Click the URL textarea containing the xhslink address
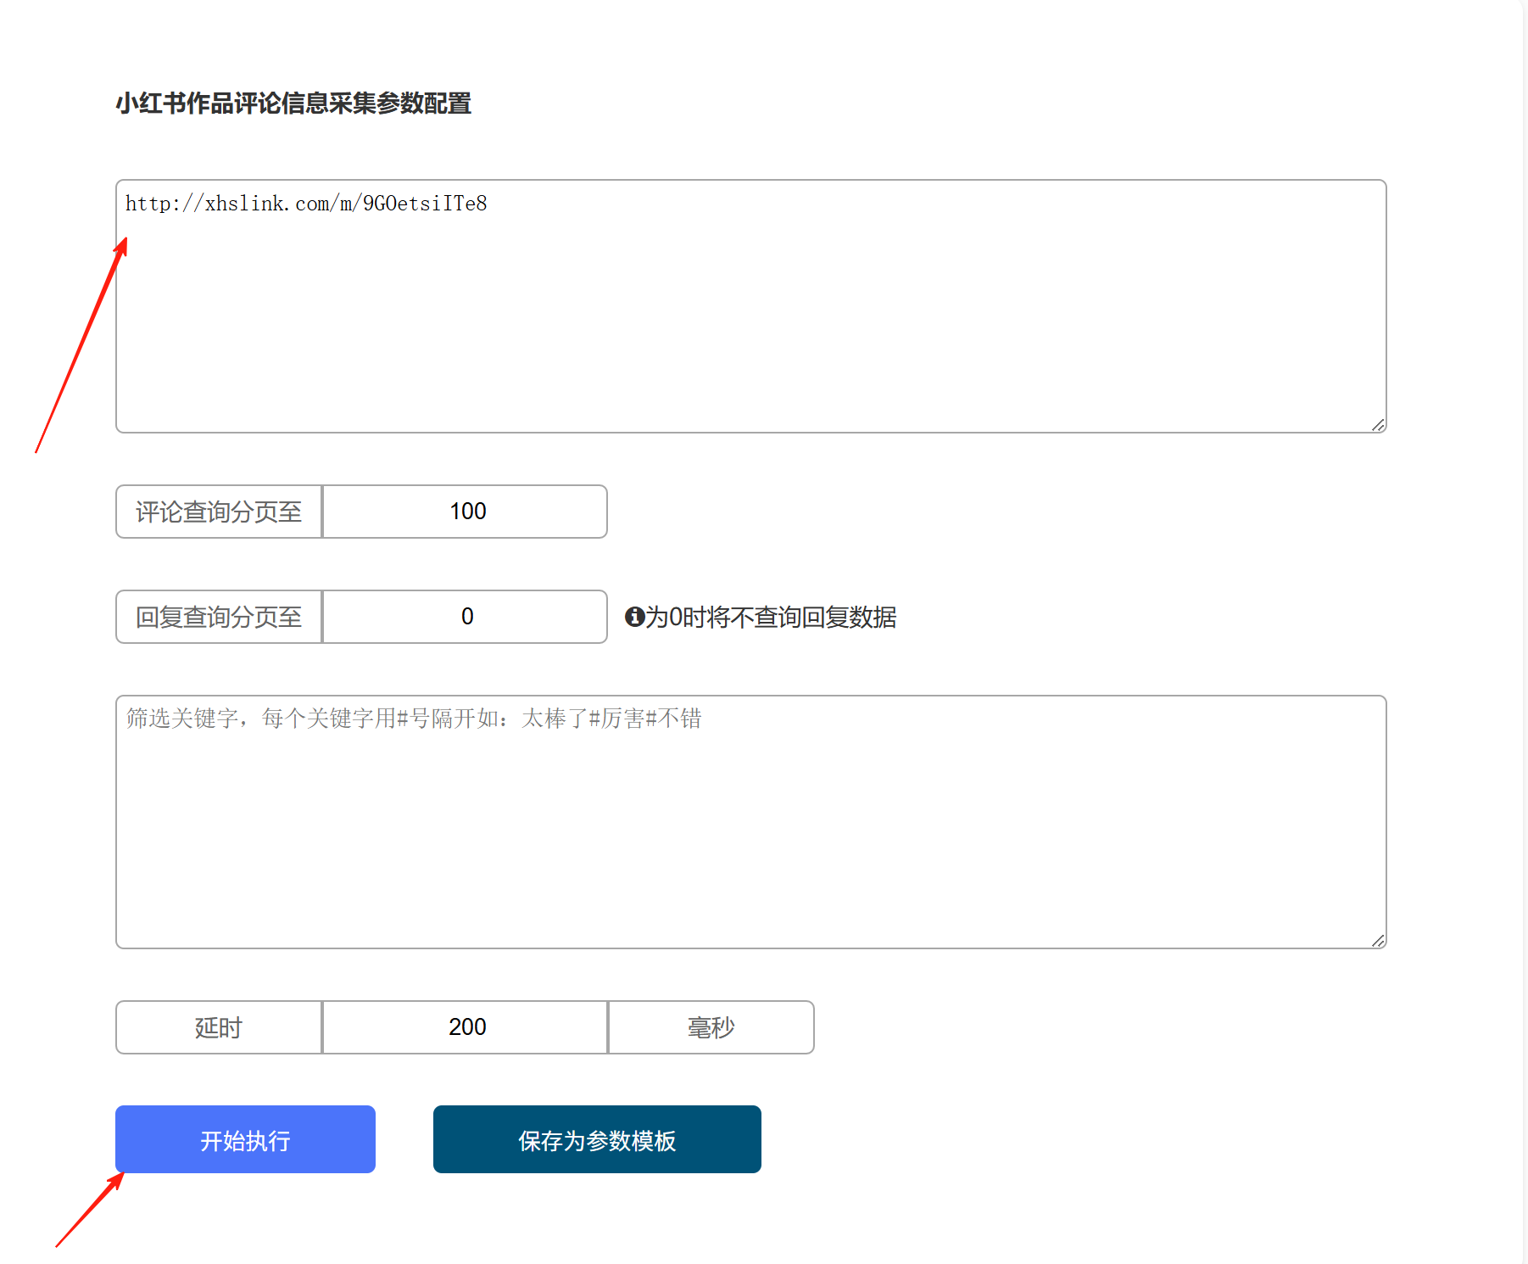1528x1264 pixels. (750, 306)
